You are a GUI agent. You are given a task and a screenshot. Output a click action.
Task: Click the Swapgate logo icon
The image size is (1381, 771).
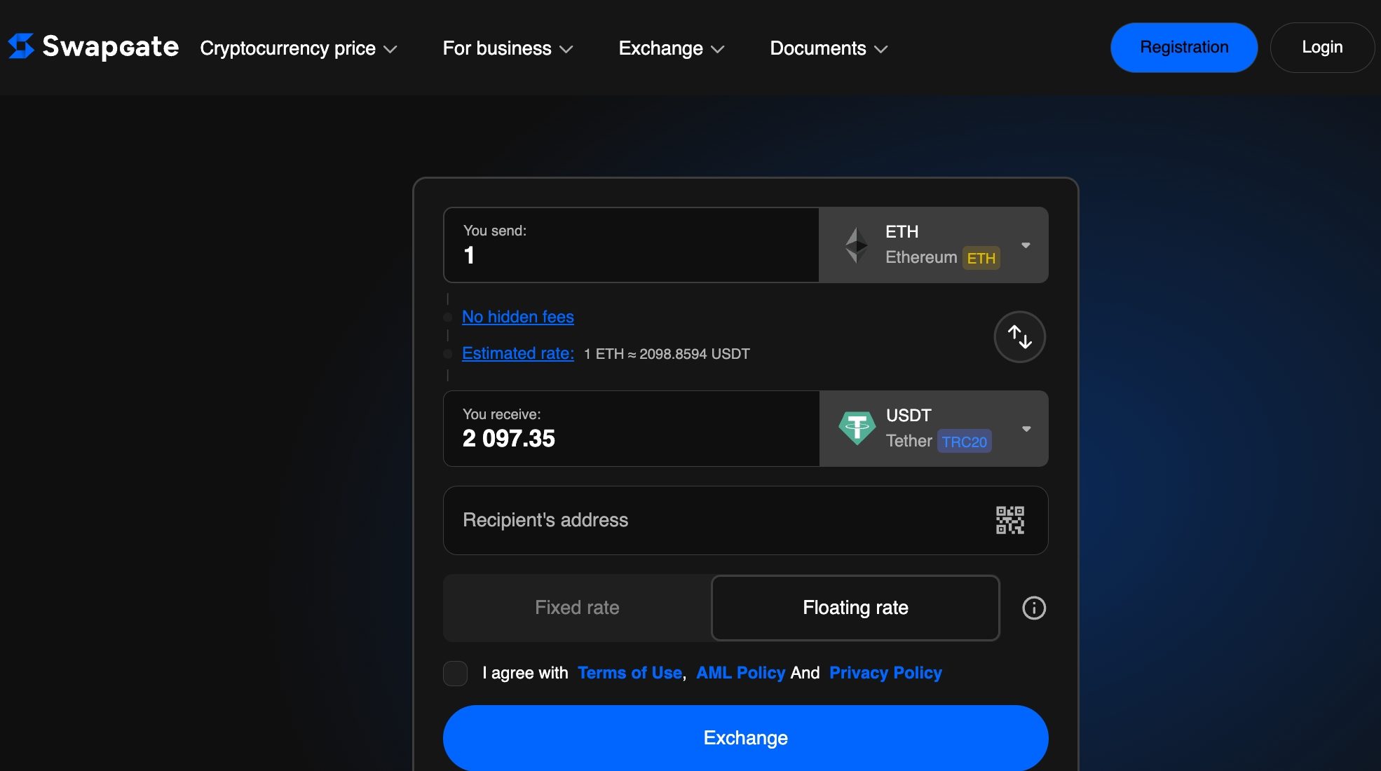coord(21,46)
